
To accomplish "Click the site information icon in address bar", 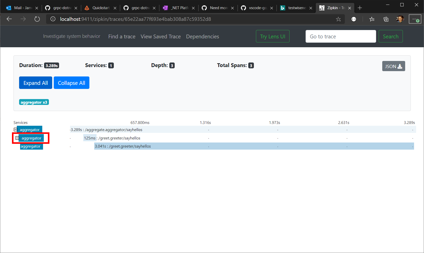I will pos(53,19).
